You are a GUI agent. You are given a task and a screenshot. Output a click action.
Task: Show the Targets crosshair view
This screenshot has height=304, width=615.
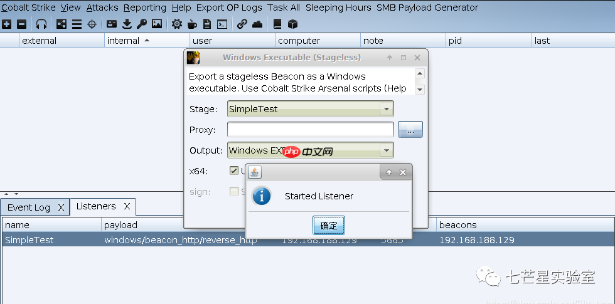(x=92, y=24)
